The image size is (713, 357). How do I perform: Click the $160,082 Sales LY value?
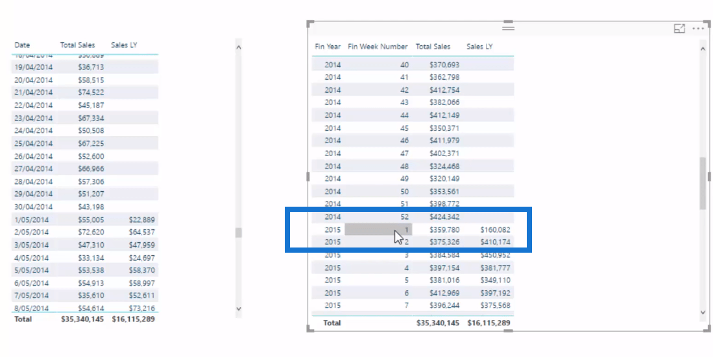(495, 229)
